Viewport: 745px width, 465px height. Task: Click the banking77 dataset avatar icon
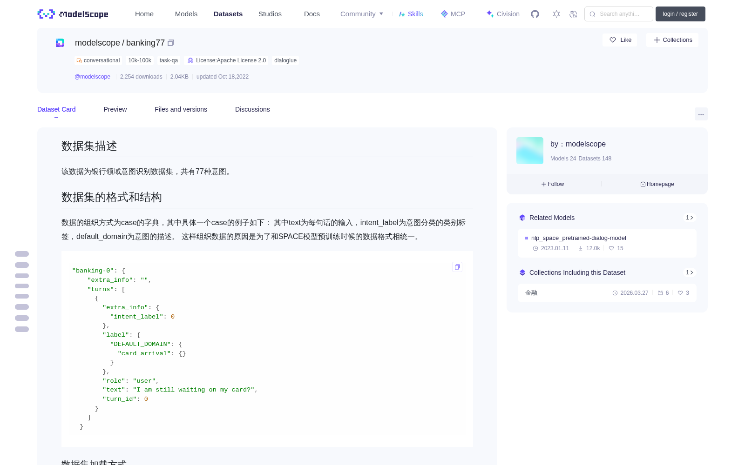coord(60,43)
